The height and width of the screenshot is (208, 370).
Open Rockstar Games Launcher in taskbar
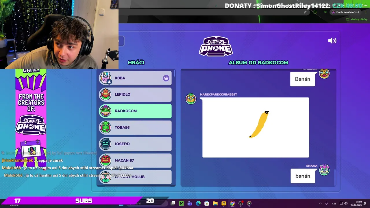224,203
